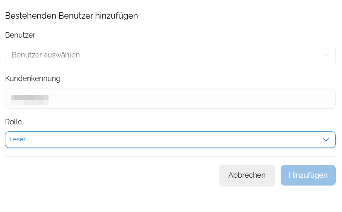
Task: Click the dialog title Bestehenden Benutzer hinzufügen
Action: click(72, 16)
